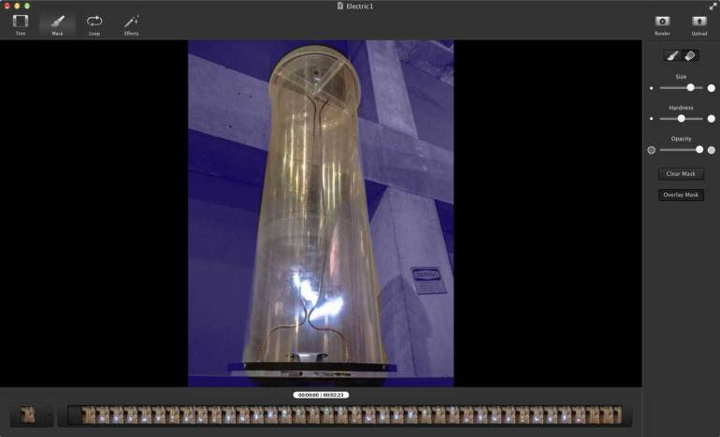Click the Render camera icon
720x437 pixels.
(x=662, y=22)
